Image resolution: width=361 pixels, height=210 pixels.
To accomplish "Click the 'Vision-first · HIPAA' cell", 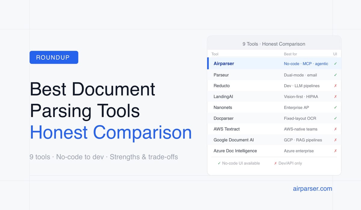I will coord(301,97).
